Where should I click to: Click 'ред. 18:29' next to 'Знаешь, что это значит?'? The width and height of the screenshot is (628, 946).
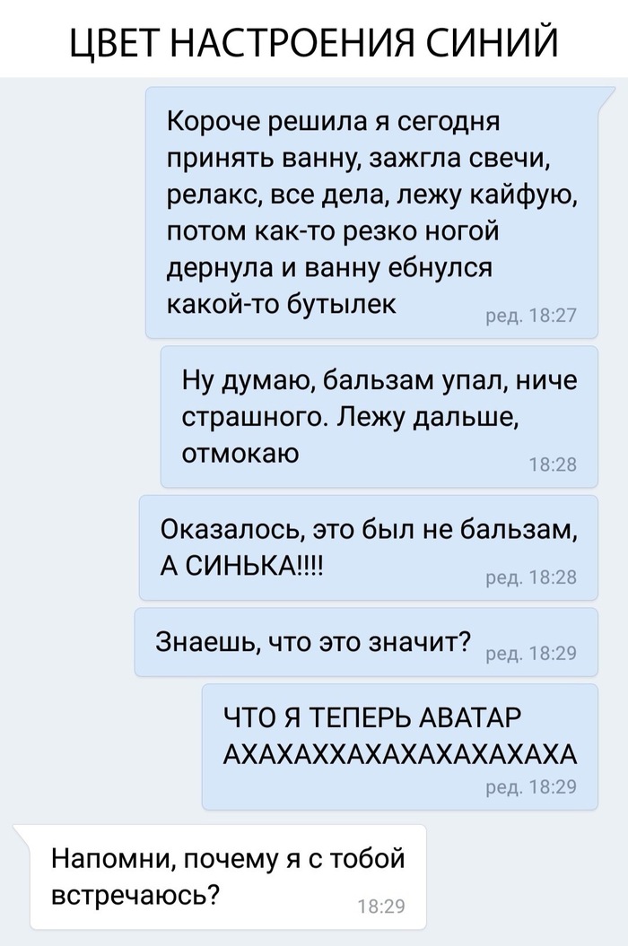click(x=531, y=654)
